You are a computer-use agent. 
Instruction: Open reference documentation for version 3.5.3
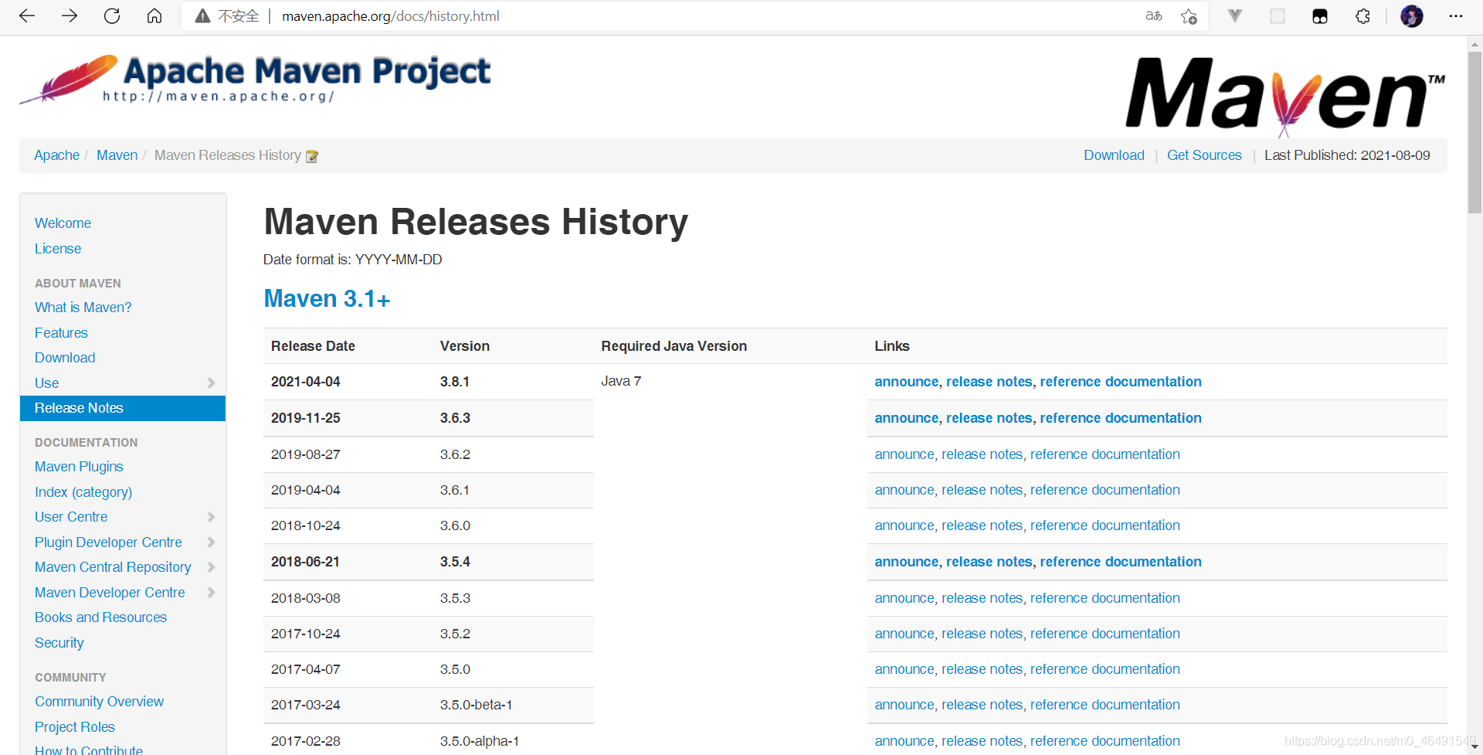(1105, 598)
